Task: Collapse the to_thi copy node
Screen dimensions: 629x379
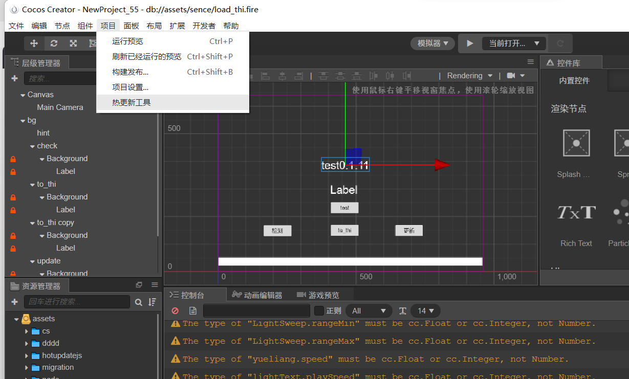Action: 32,223
